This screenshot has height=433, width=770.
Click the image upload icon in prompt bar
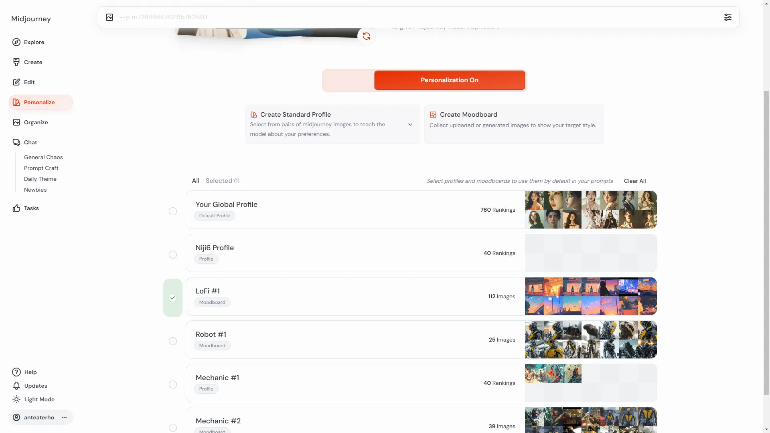coord(109,17)
